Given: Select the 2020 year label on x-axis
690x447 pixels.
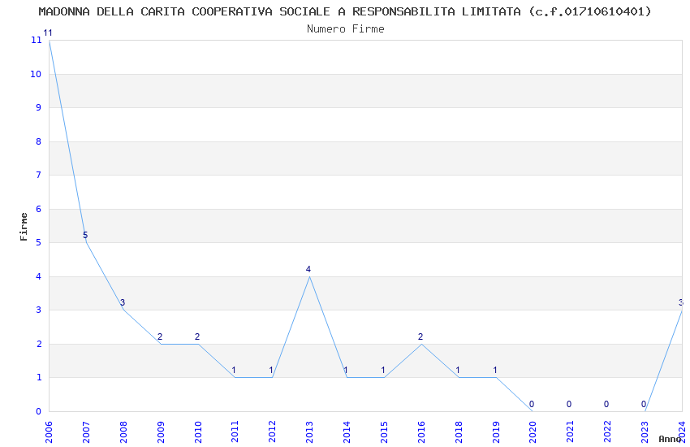Looking at the screenshot, I should tap(533, 432).
